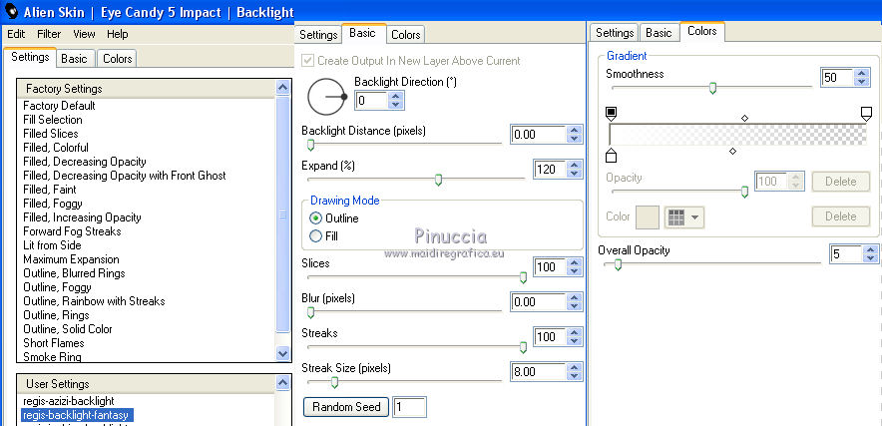882x426 pixels.
Task: Increase Streak Size with stepper up arrow
Action: [x=574, y=368]
